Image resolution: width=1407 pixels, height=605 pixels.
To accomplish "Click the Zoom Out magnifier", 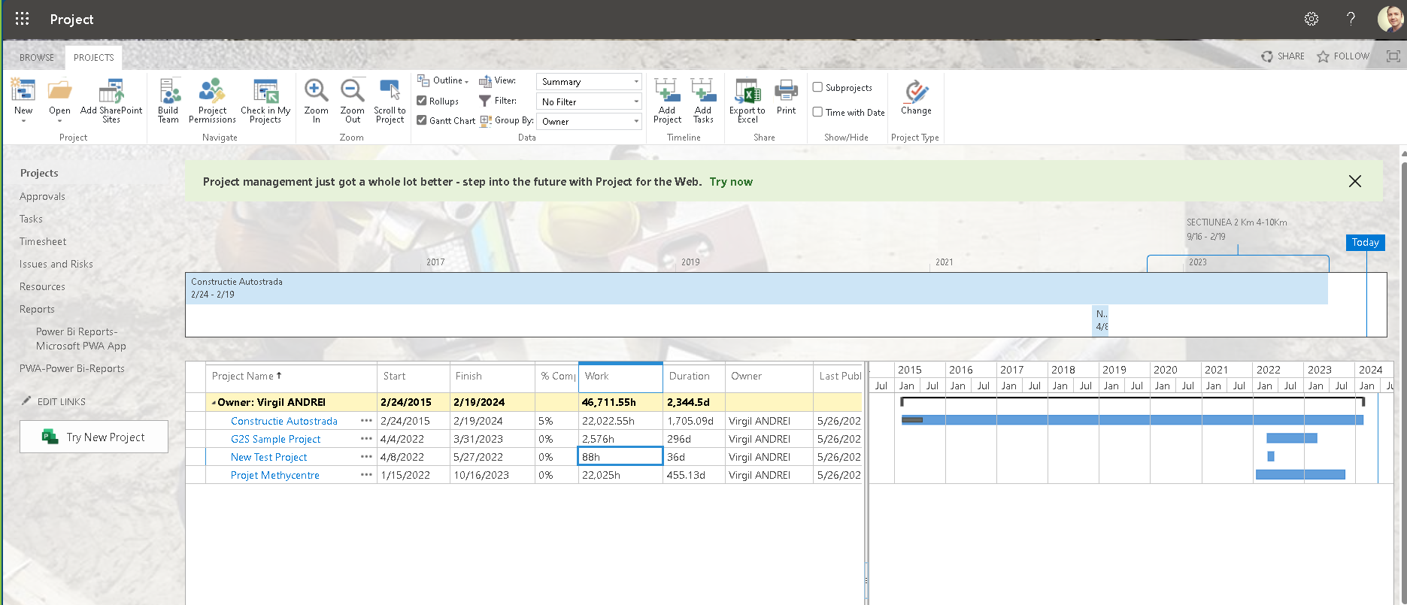I will click(x=352, y=92).
